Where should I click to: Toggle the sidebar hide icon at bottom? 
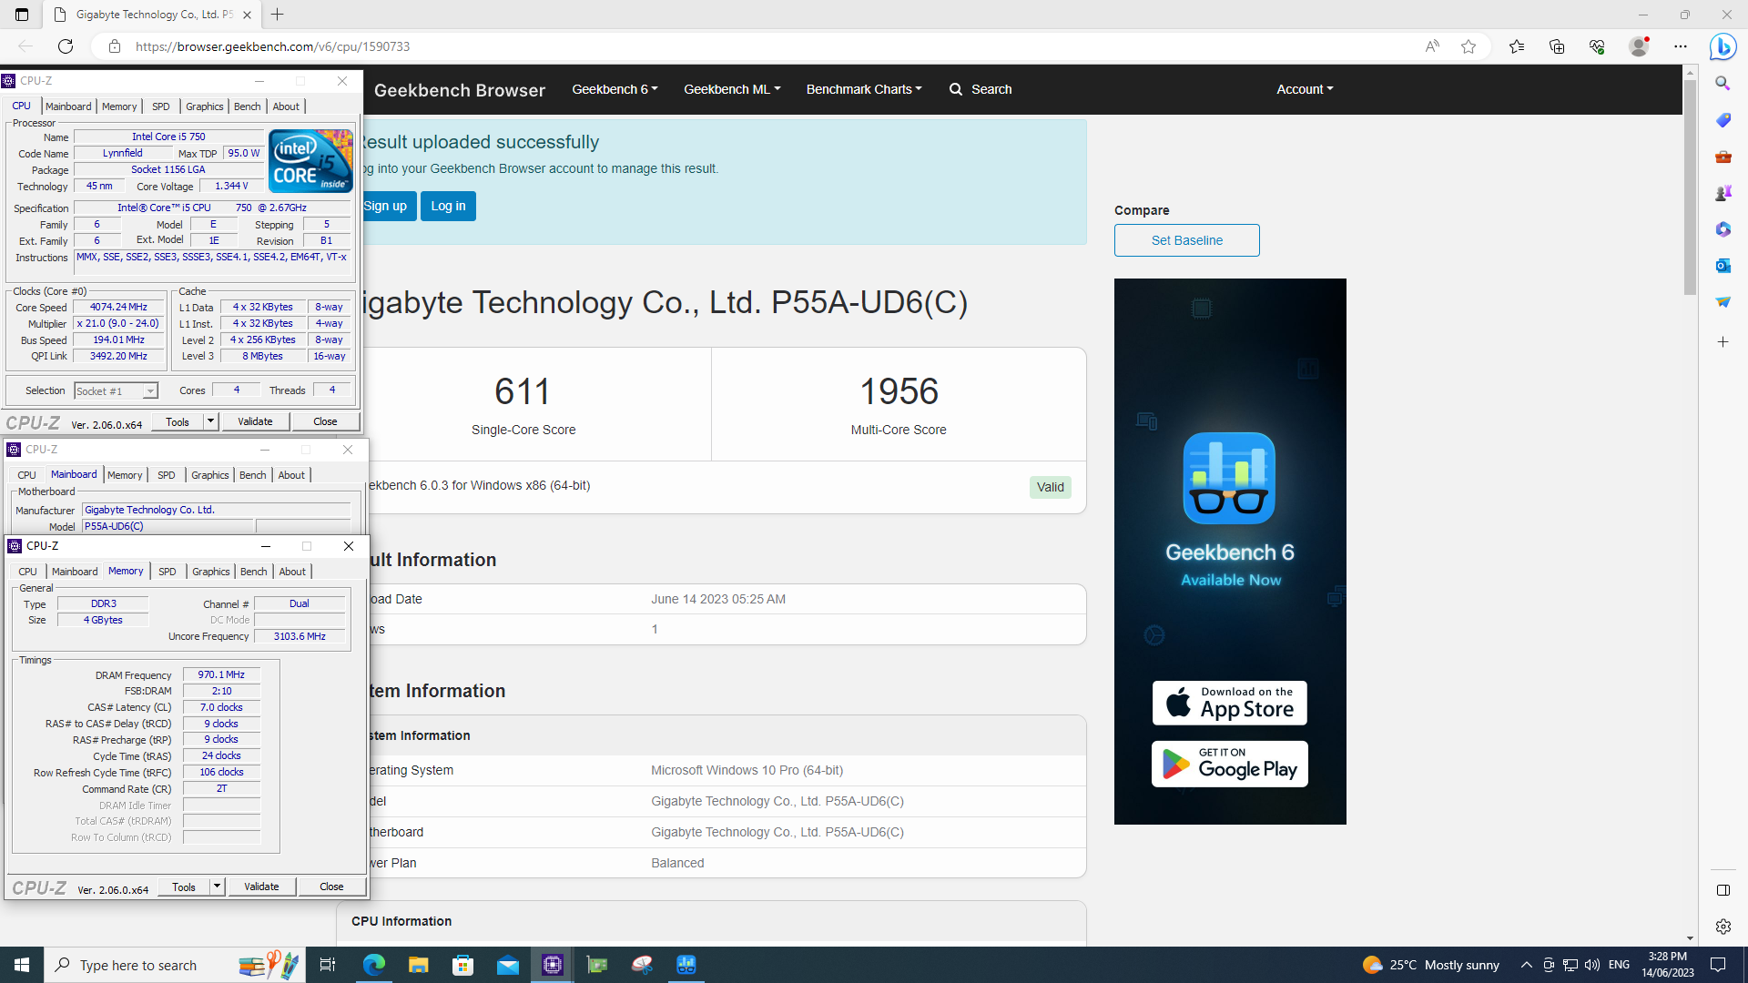[x=1723, y=890]
